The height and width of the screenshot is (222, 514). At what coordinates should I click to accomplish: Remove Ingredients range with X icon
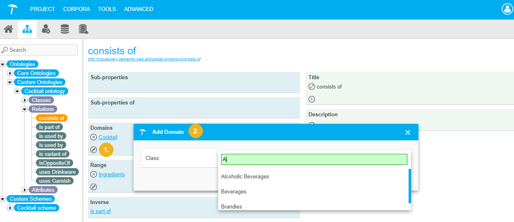94,174
